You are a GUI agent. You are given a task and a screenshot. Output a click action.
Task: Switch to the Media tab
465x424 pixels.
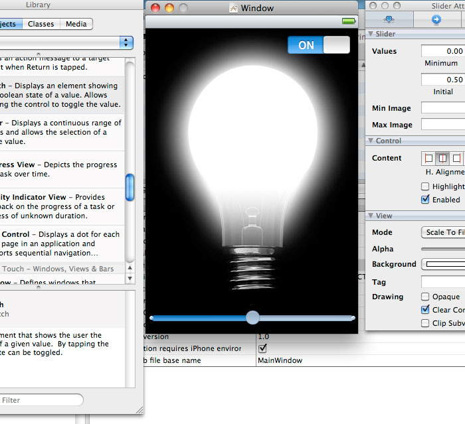coord(76,24)
